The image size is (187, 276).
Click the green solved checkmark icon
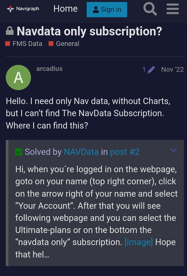[18, 152]
